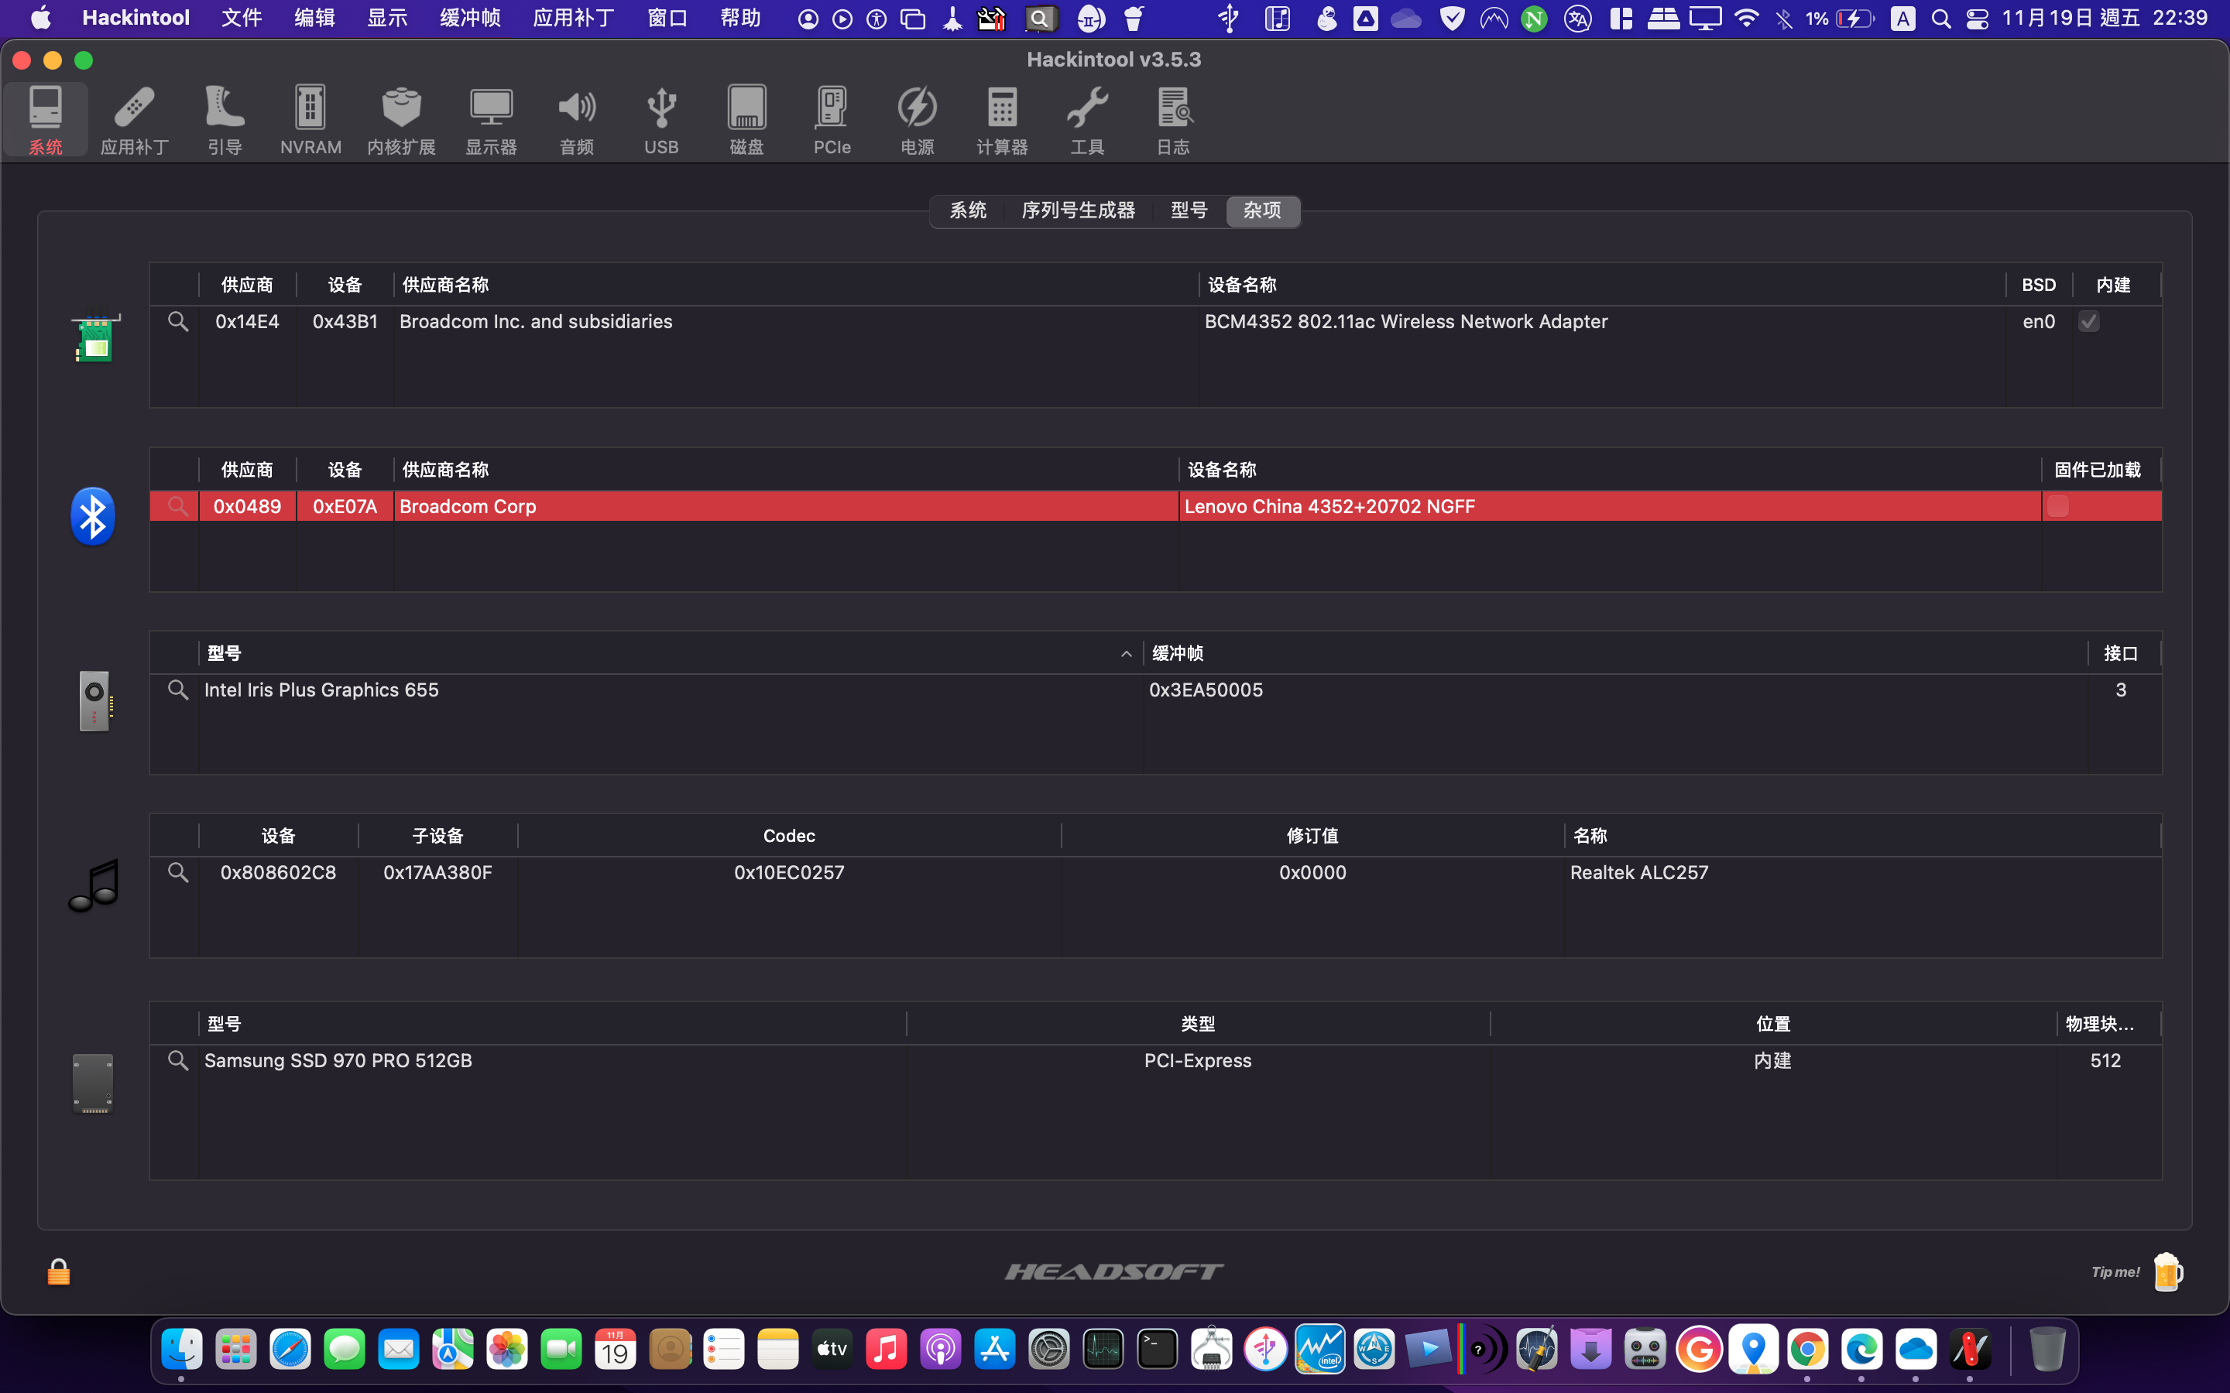The width and height of the screenshot is (2230, 1393).
Task: Open the PCIe section
Action: coord(831,118)
